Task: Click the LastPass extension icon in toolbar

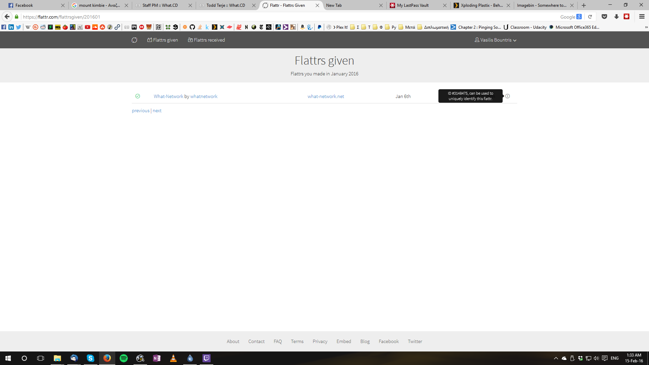Action: [627, 17]
